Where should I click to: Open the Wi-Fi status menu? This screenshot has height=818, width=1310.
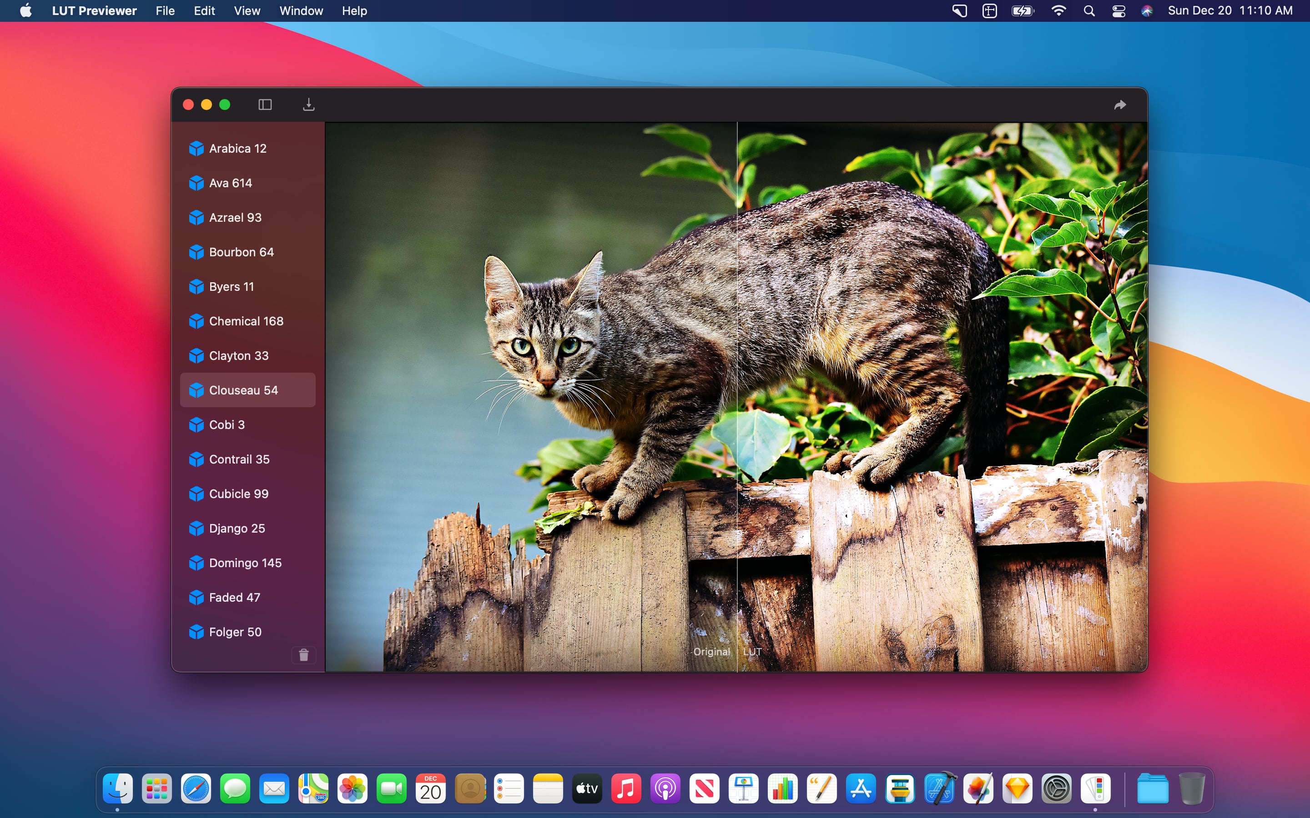1058,11
